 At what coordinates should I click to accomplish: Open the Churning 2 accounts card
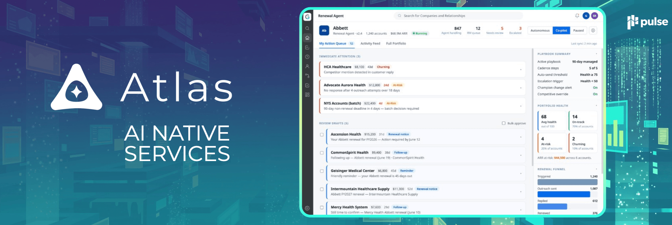tap(583, 143)
